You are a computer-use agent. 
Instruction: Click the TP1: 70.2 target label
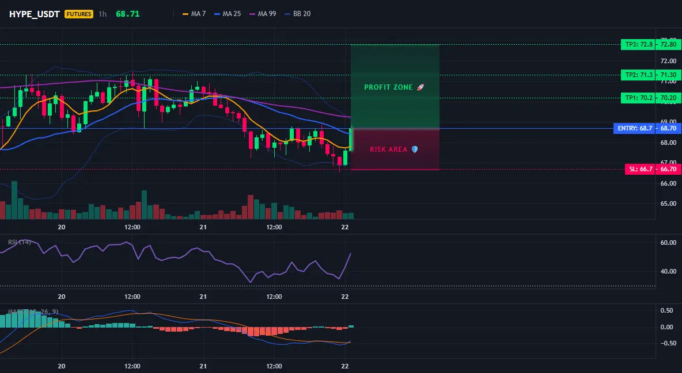tap(638, 98)
